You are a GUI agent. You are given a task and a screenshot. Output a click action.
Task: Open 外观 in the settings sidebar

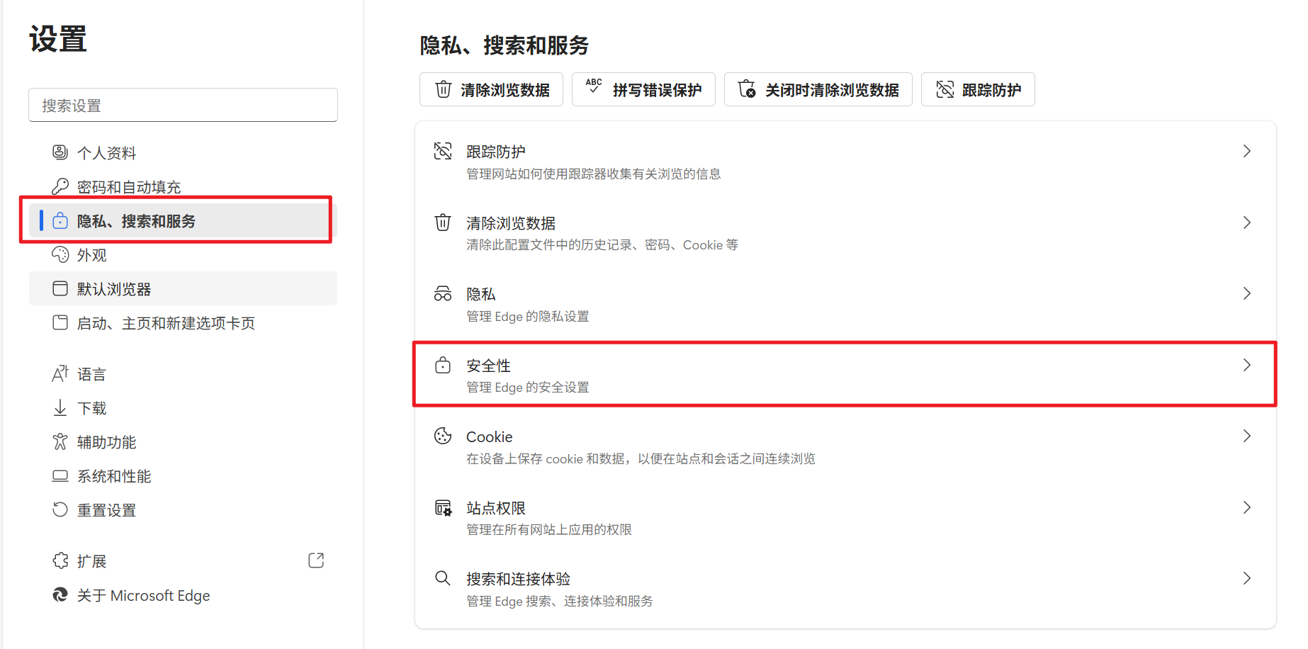coord(92,255)
